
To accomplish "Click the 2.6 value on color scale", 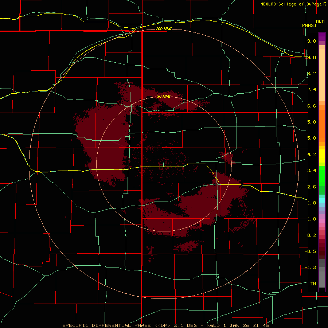I will point(312,187).
